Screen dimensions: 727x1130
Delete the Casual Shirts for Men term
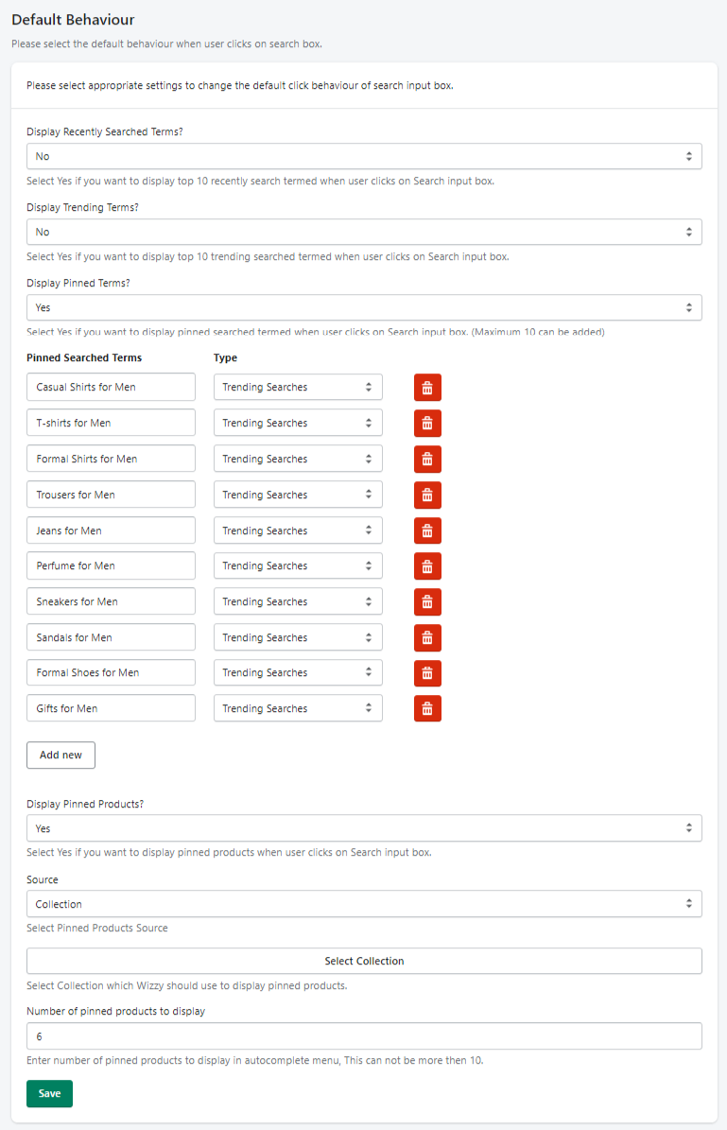(x=427, y=388)
